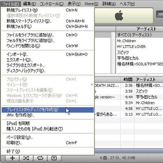
Task: Select the 3:59 スピッツ track row
Action: tap(129, 91)
